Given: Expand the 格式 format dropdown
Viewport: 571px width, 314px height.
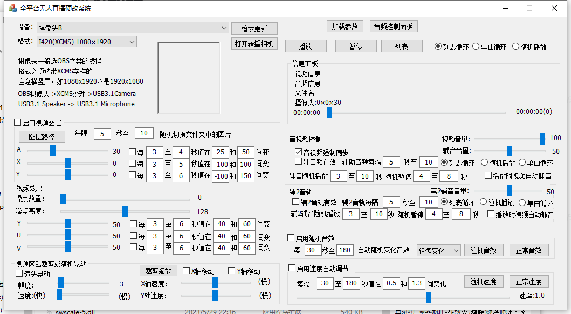Looking at the screenshot, I should [86, 42].
